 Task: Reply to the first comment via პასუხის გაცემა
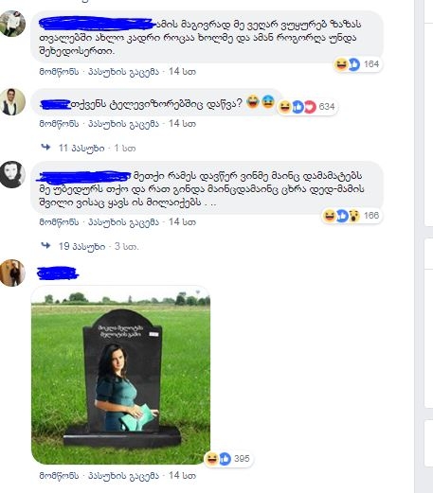pyautogui.click(x=123, y=72)
